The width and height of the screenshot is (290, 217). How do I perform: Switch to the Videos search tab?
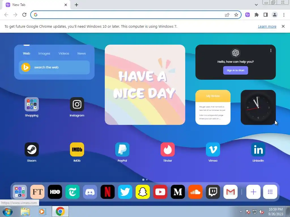64,53
